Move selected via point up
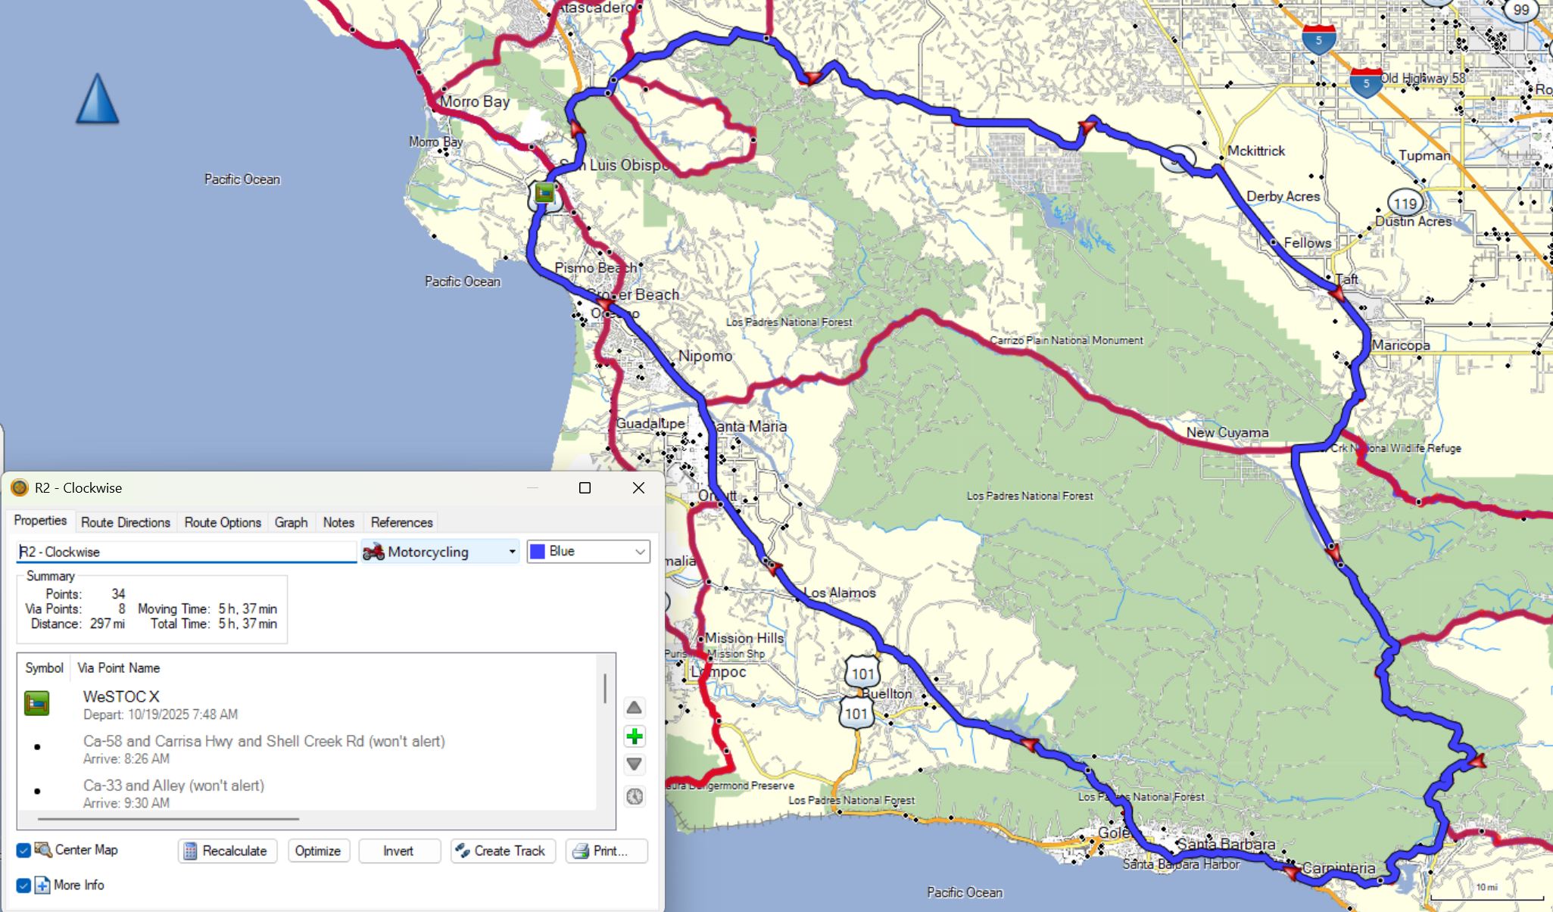 (x=635, y=708)
